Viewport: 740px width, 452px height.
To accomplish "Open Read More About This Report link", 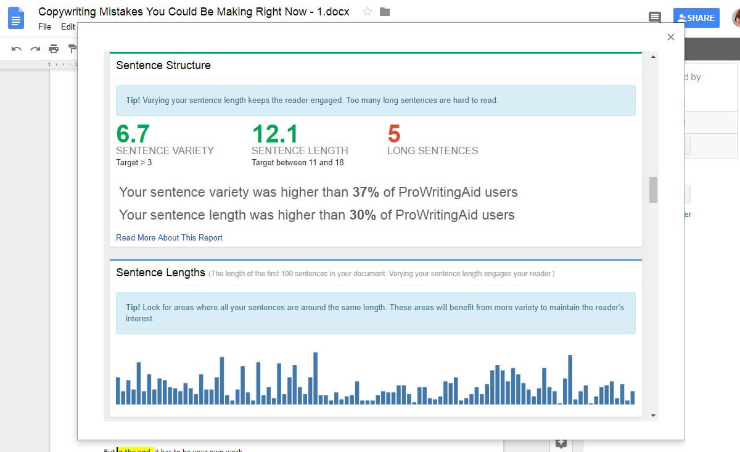I will pyautogui.click(x=169, y=237).
